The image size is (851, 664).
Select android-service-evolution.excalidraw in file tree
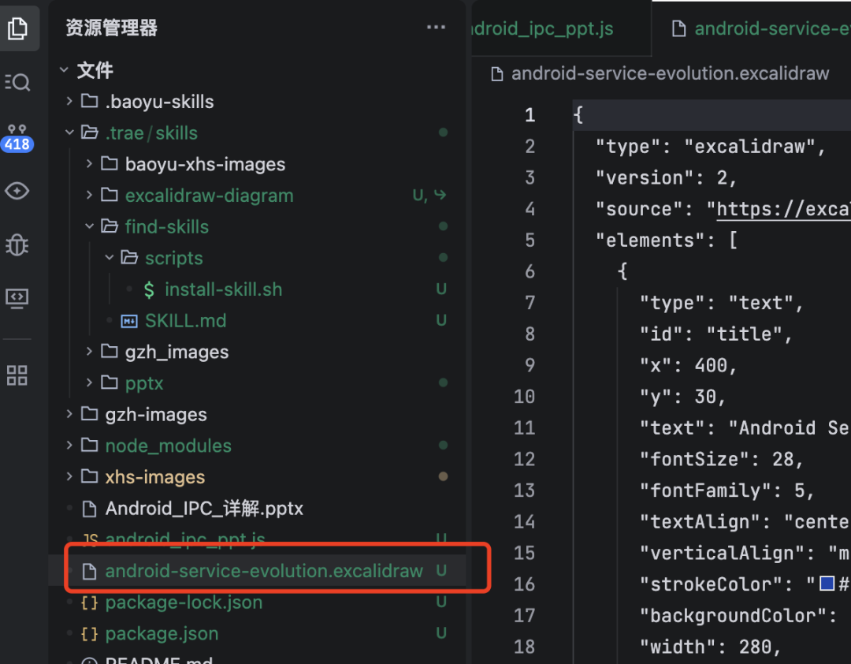point(264,570)
